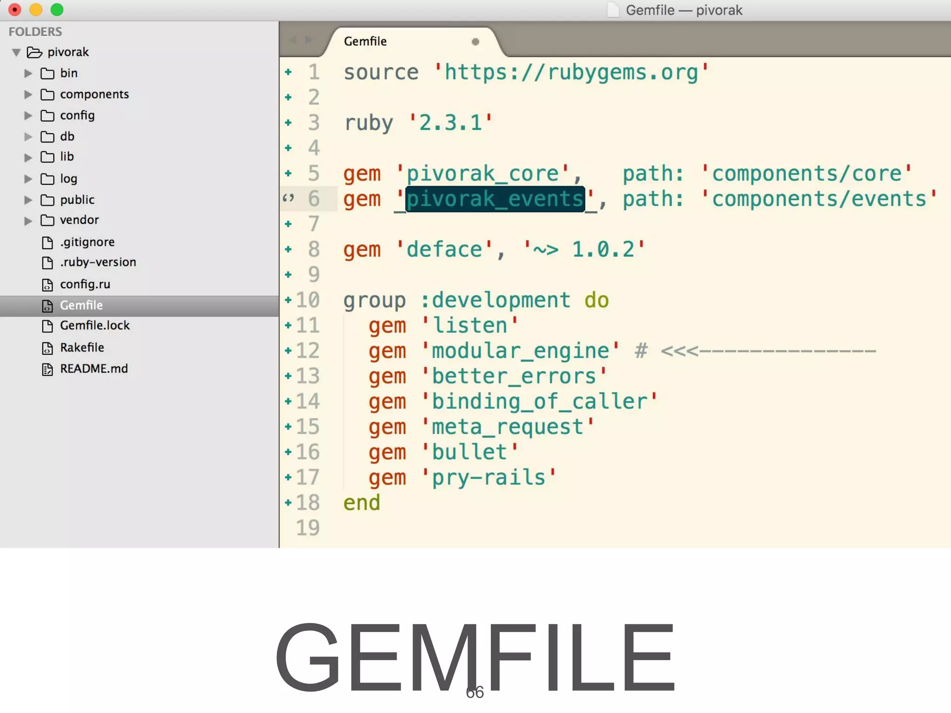Viewport: 951px width, 713px height.
Task: Click the public folder icon
Action: (x=47, y=200)
